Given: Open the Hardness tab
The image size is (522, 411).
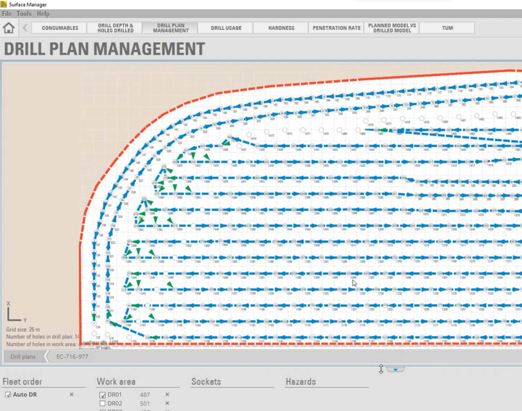Looking at the screenshot, I should [x=281, y=28].
